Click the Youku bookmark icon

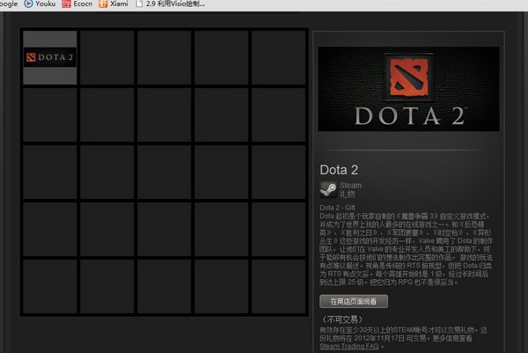(28, 4)
